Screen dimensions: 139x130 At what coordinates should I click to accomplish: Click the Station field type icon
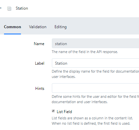9,9
